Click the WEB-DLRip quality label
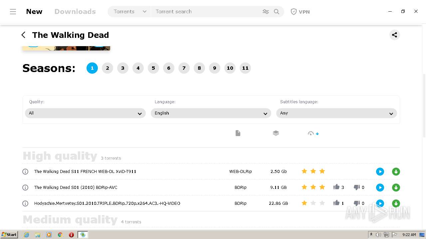Viewport: 426px width, 239px height. coord(241,172)
